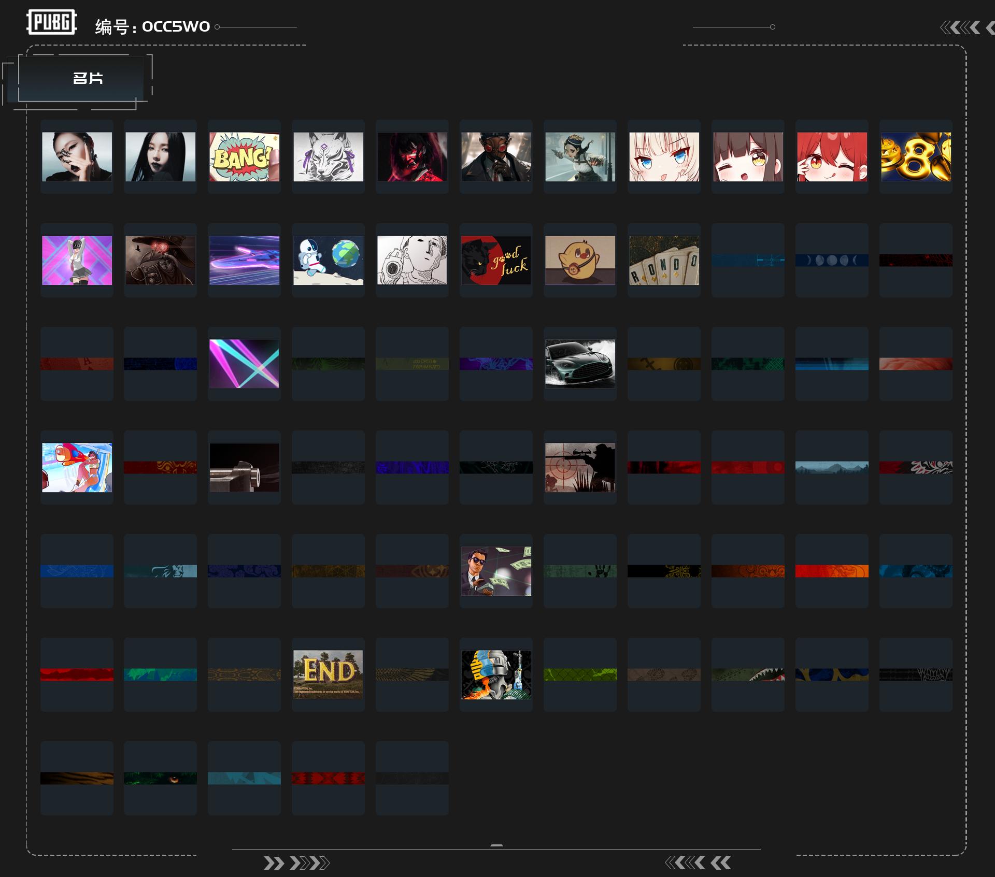
Task: Select the RONDO playing cards nameplate
Action: (x=664, y=260)
